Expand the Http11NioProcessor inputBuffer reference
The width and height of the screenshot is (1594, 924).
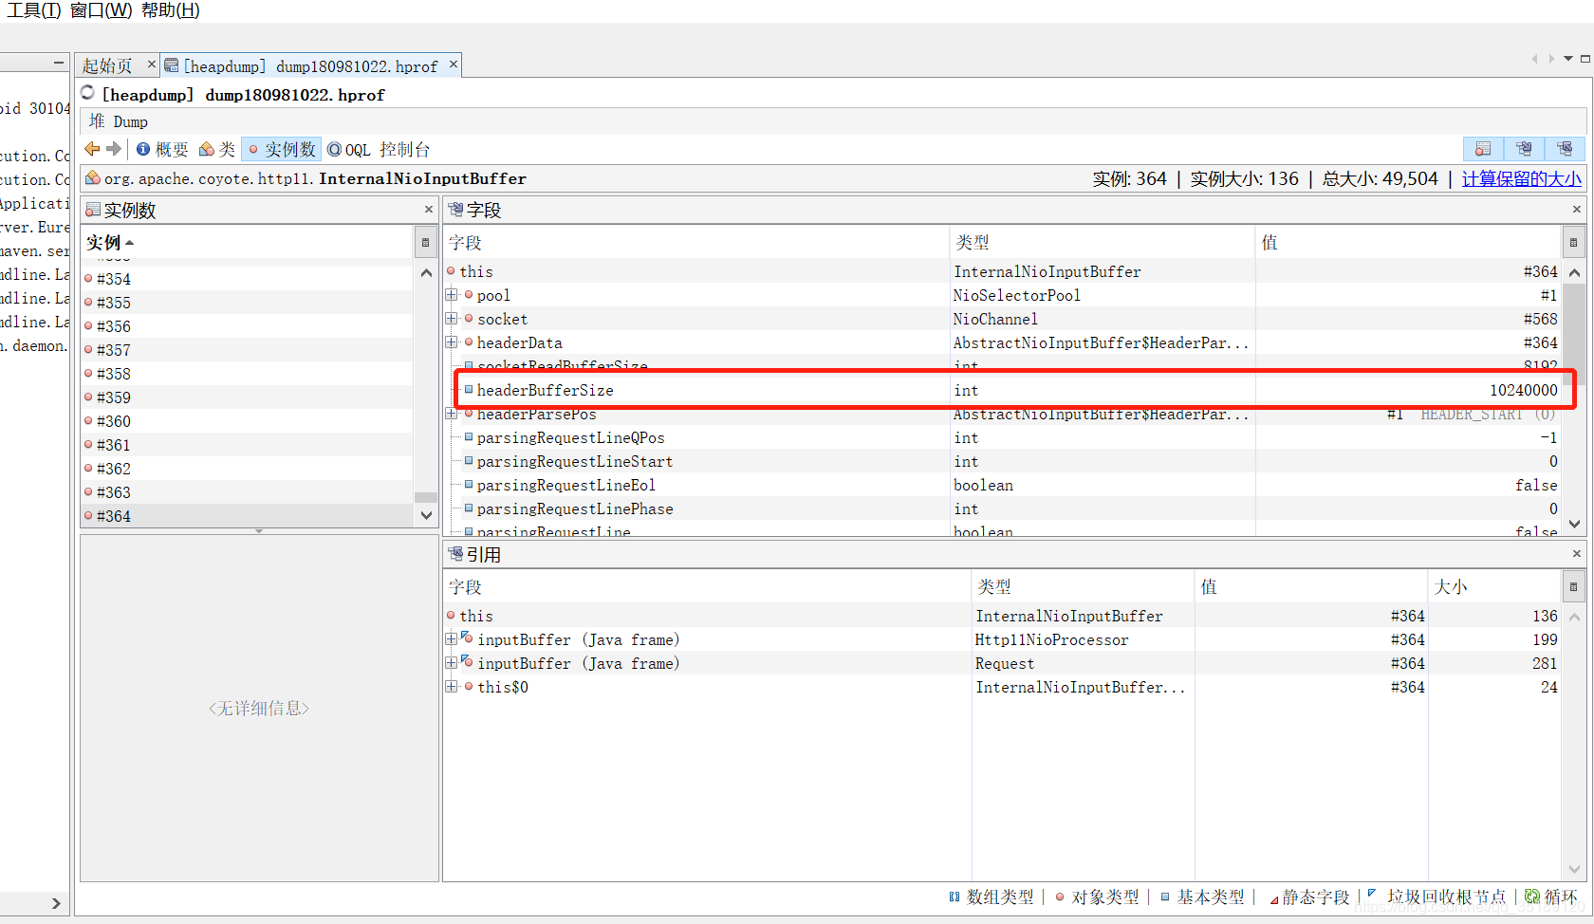click(x=452, y=639)
